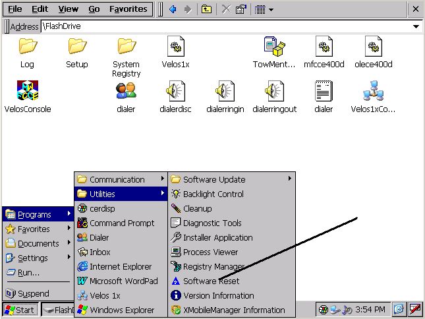425x319 pixels.
Task: Launch Dialer from Programs menu
Action: (121, 237)
